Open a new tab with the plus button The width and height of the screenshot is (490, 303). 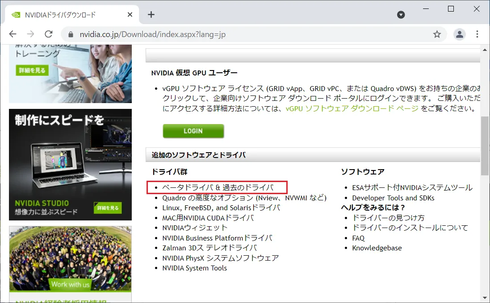[151, 15]
